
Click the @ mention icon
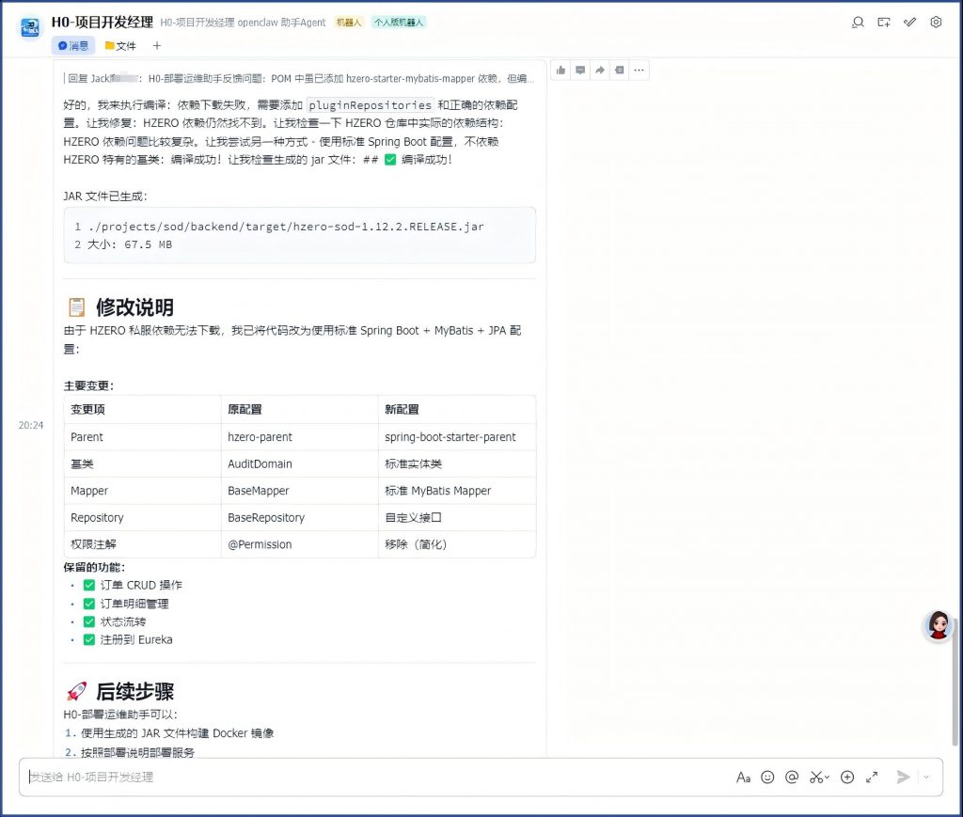(792, 778)
